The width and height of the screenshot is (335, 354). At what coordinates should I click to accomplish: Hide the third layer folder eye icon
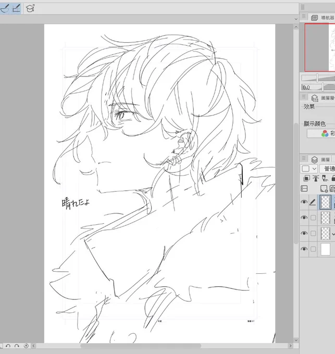[x=304, y=233]
